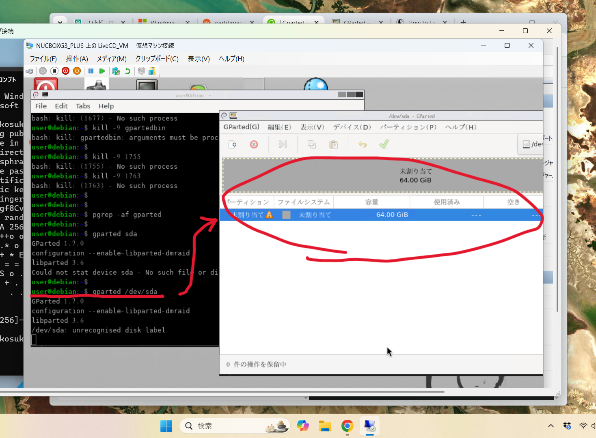Open terminal Tabs menu
Viewport: 596px width, 438px height.
click(83, 106)
